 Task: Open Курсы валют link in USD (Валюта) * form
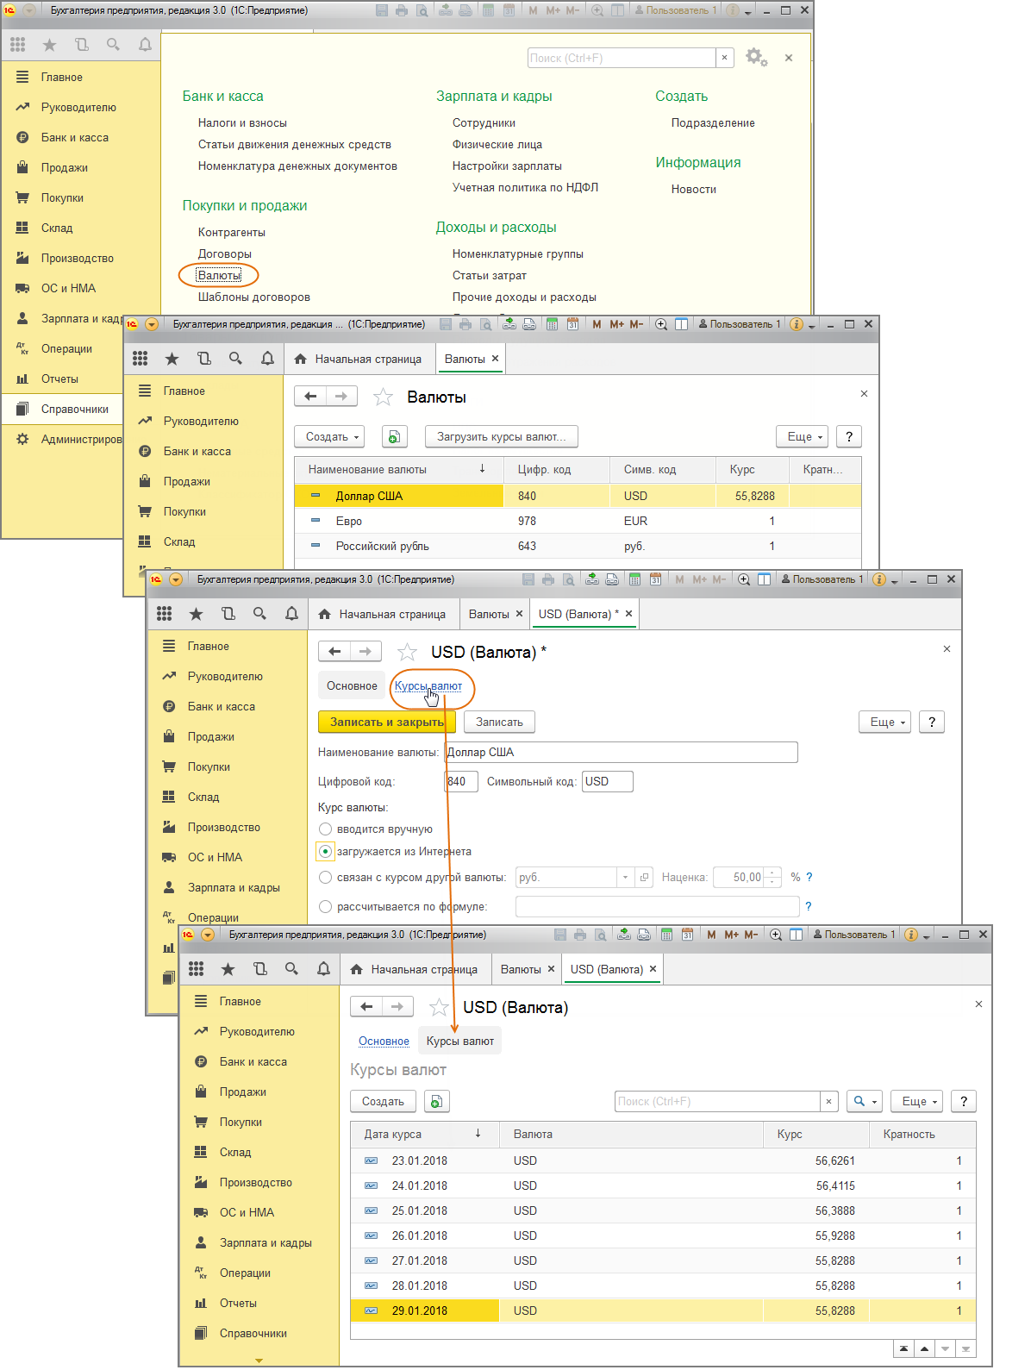[428, 685]
